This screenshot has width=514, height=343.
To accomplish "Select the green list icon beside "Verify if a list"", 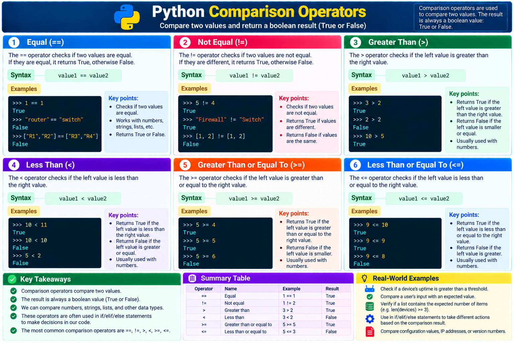I will (370, 306).
